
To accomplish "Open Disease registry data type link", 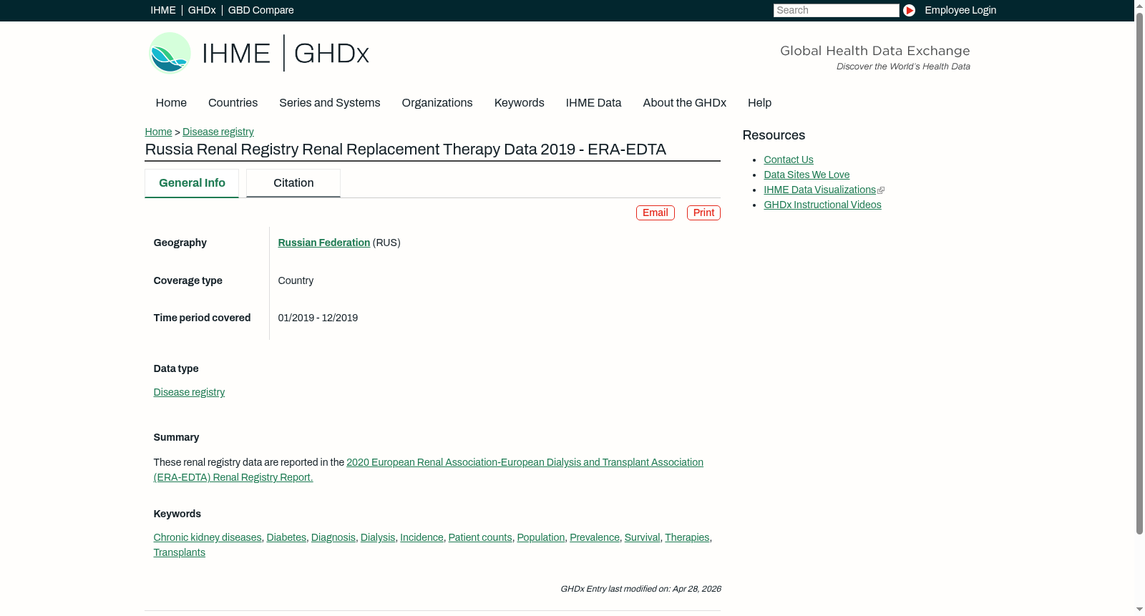I will click(189, 392).
